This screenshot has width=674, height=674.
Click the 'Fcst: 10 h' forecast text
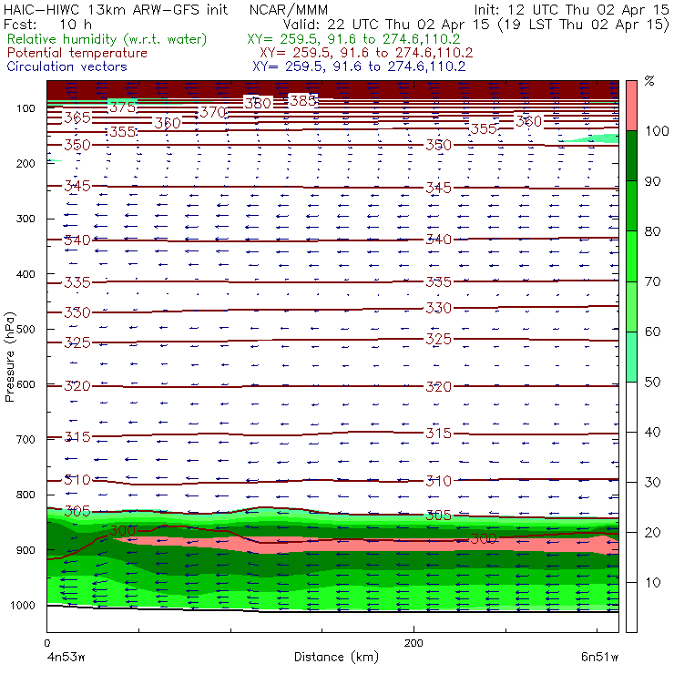click(47, 24)
